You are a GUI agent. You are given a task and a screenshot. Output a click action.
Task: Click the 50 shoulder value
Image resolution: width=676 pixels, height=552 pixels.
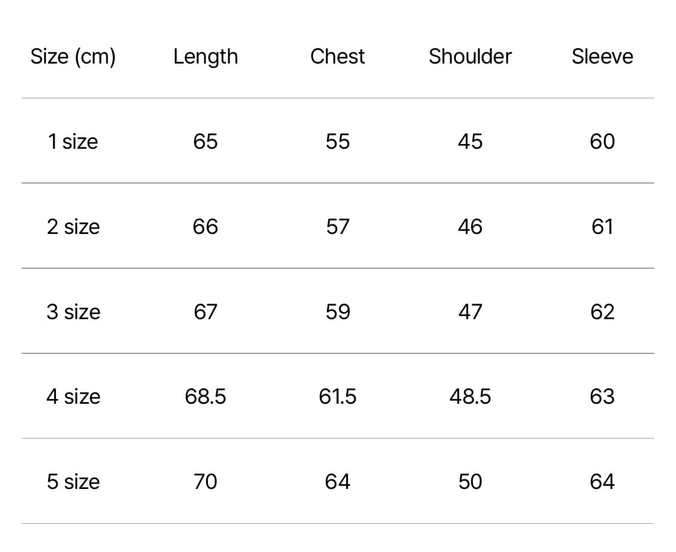[x=470, y=482]
